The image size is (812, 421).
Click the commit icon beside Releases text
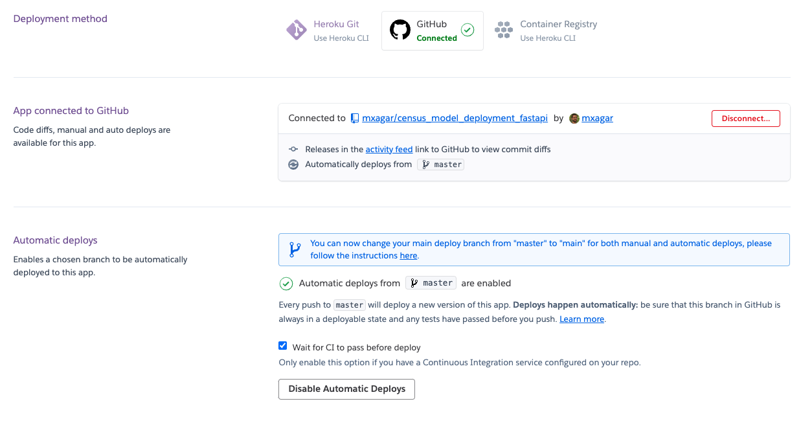tap(293, 149)
